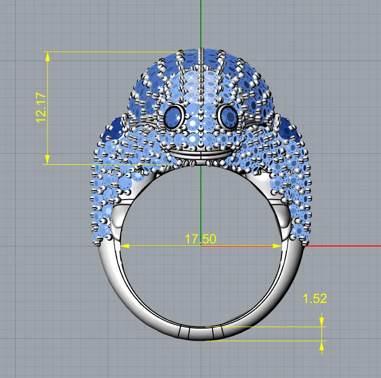Image resolution: width=381 pixels, height=378 pixels.
Task: Select left arrowhead of the 17.50 dimension
Action: pos(125,246)
